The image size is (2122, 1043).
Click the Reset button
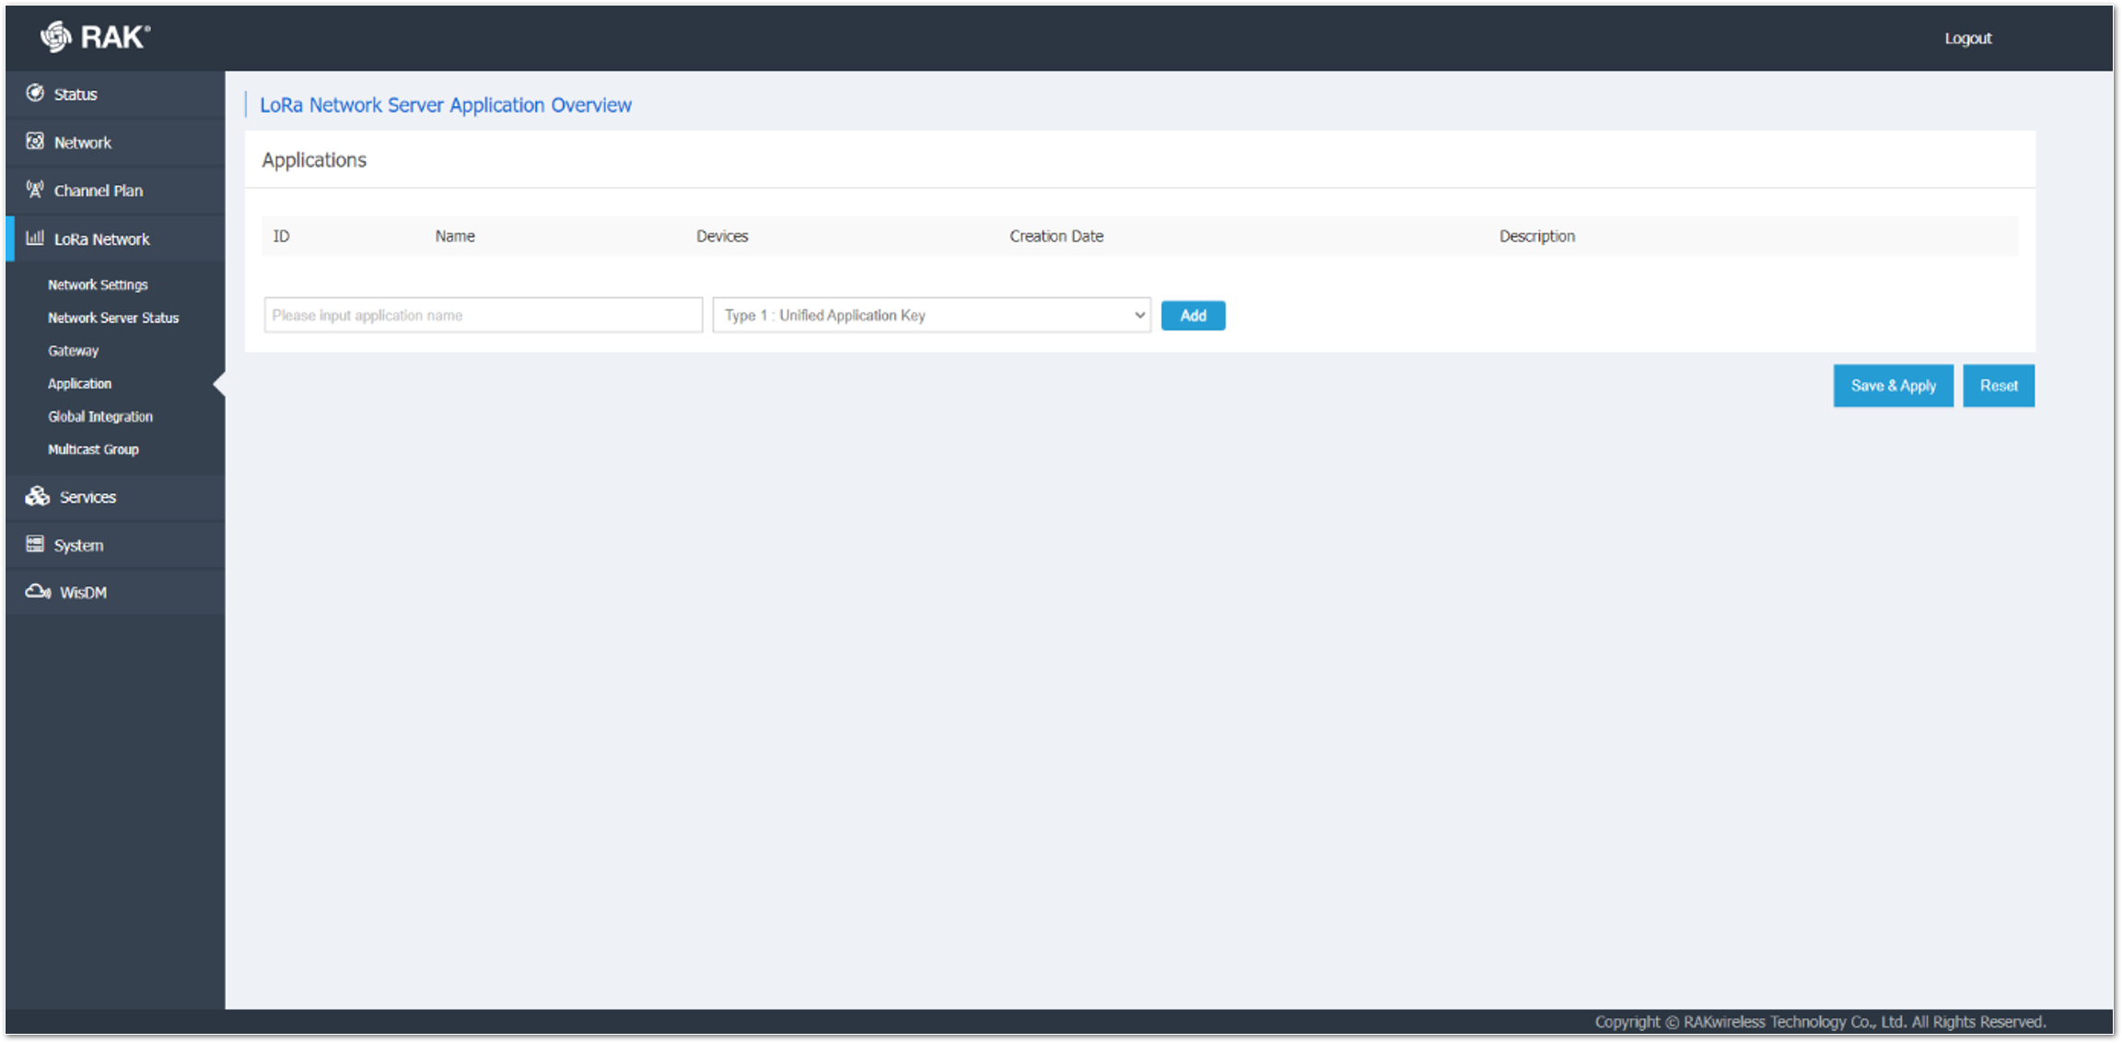(1998, 385)
